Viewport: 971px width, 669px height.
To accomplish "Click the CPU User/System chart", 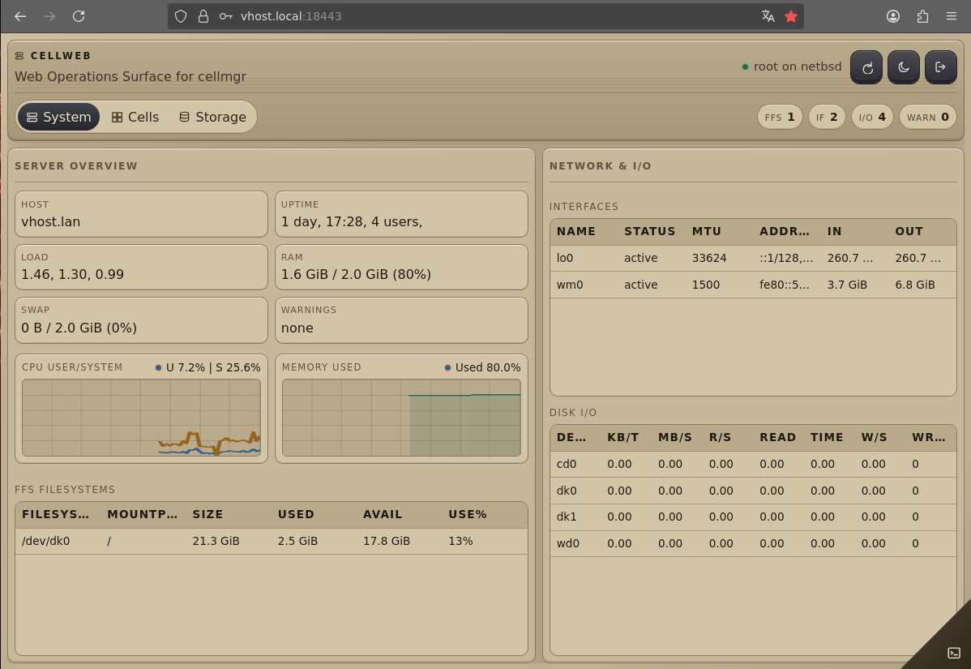I will [x=141, y=418].
